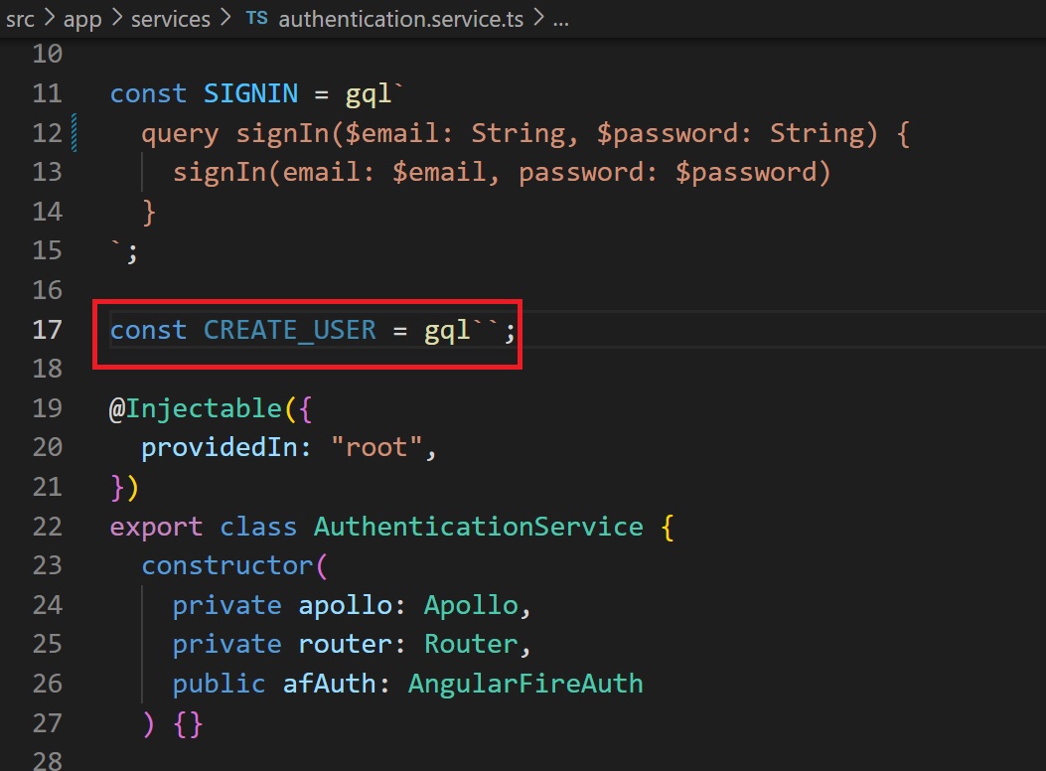Click the 'constructor' keyword on line 23
Screen dimensions: 1046x771
[226, 565]
